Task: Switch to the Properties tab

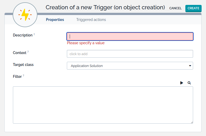Action: point(55,20)
